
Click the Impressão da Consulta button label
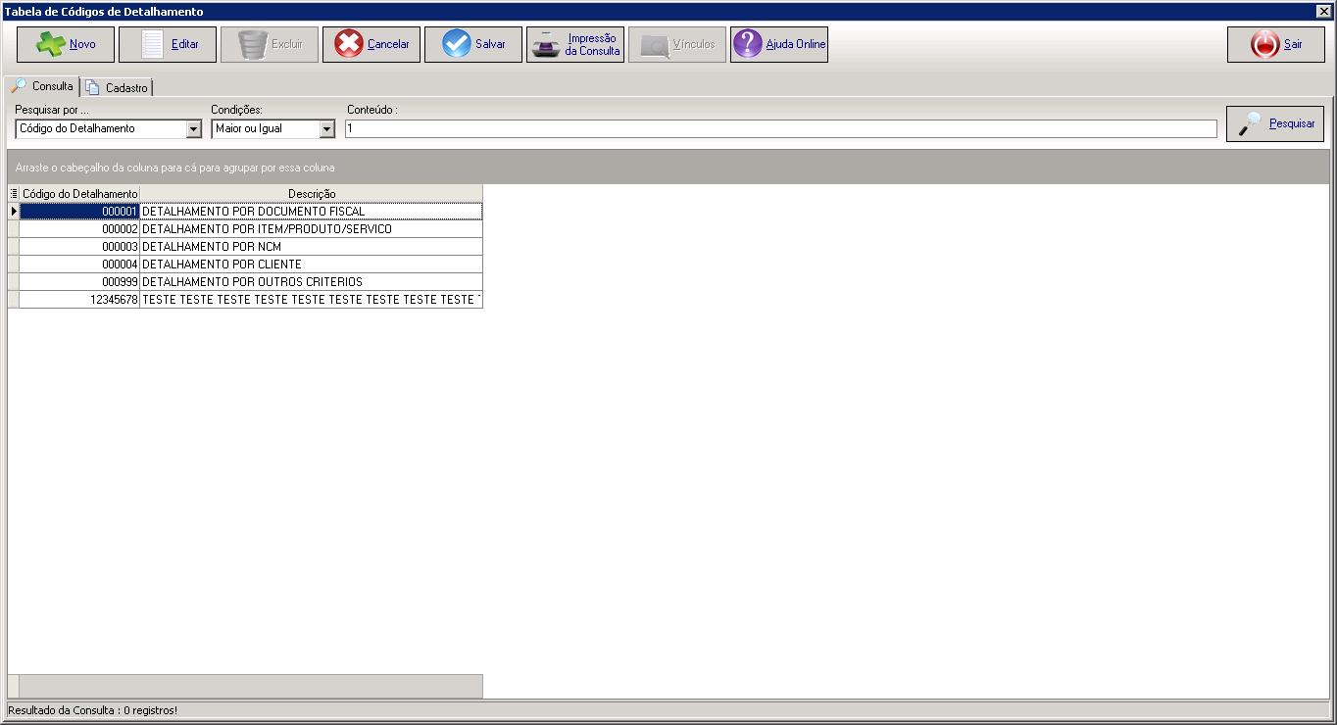[x=592, y=44]
